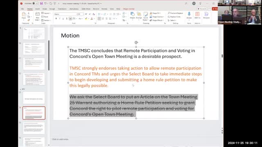This screenshot has height=147, width=262.
Task: Open Add-ins
Action: [197, 16]
